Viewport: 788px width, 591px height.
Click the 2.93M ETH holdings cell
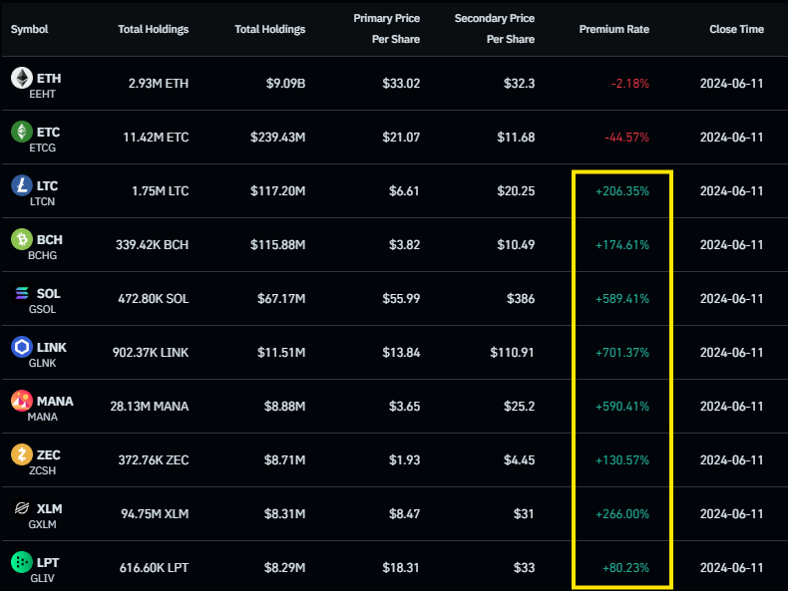pos(159,84)
